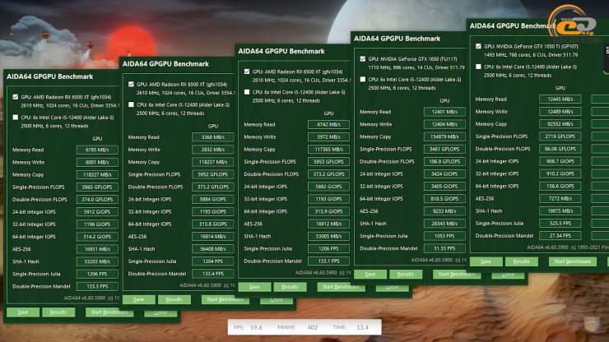Viewport: 609px width, 342px height.
Task: Select SHA-1 Hash value 56408 MB/s
Action: pyautogui.click(x=213, y=249)
